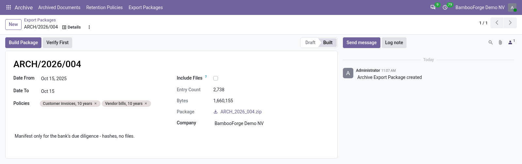Go to the next record arrow
Viewport: 522px width, 164px height.
[x=510, y=23]
